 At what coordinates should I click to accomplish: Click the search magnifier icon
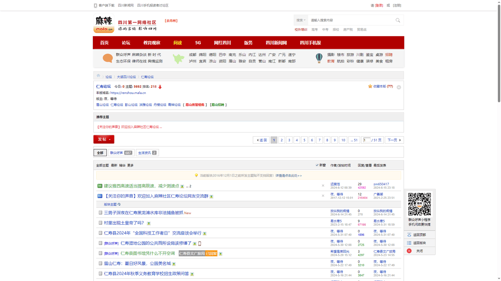(x=398, y=20)
